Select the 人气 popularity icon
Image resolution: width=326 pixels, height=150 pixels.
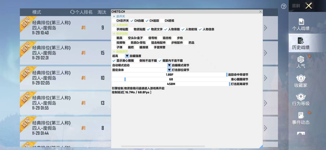click(301, 62)
